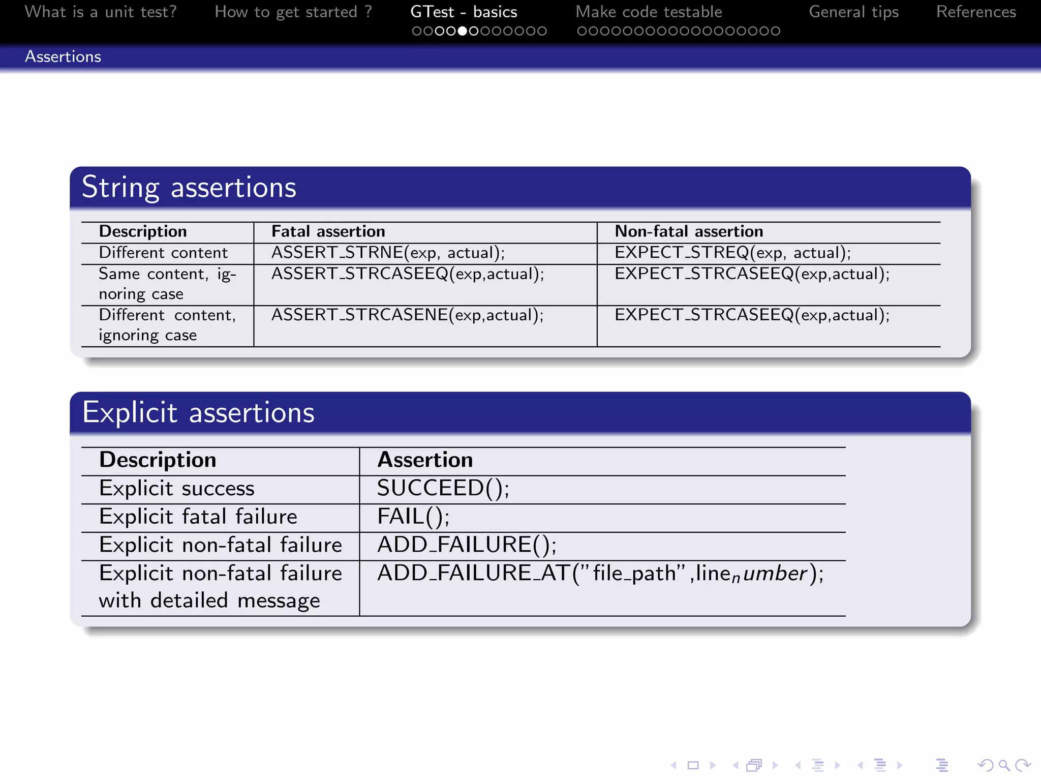This screenshot has height=781, width=1041.
Task: Click the slide rectangle navigation icon
Action: tap(693, 765)
